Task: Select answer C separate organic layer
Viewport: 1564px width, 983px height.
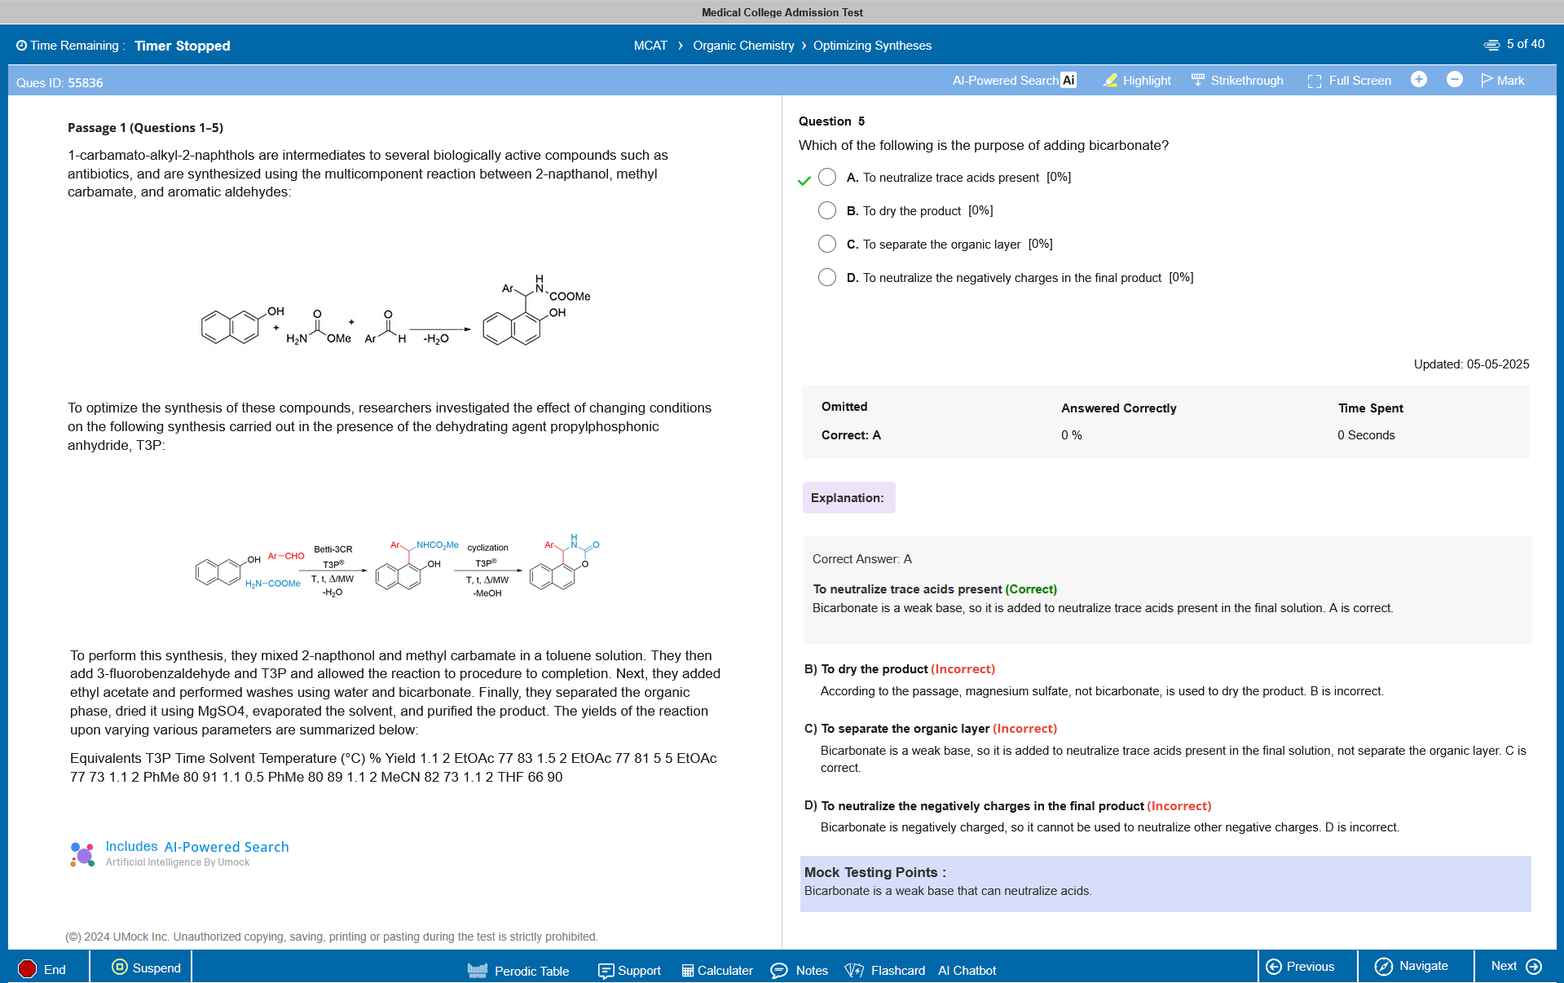Action: [x=827, y=244]
